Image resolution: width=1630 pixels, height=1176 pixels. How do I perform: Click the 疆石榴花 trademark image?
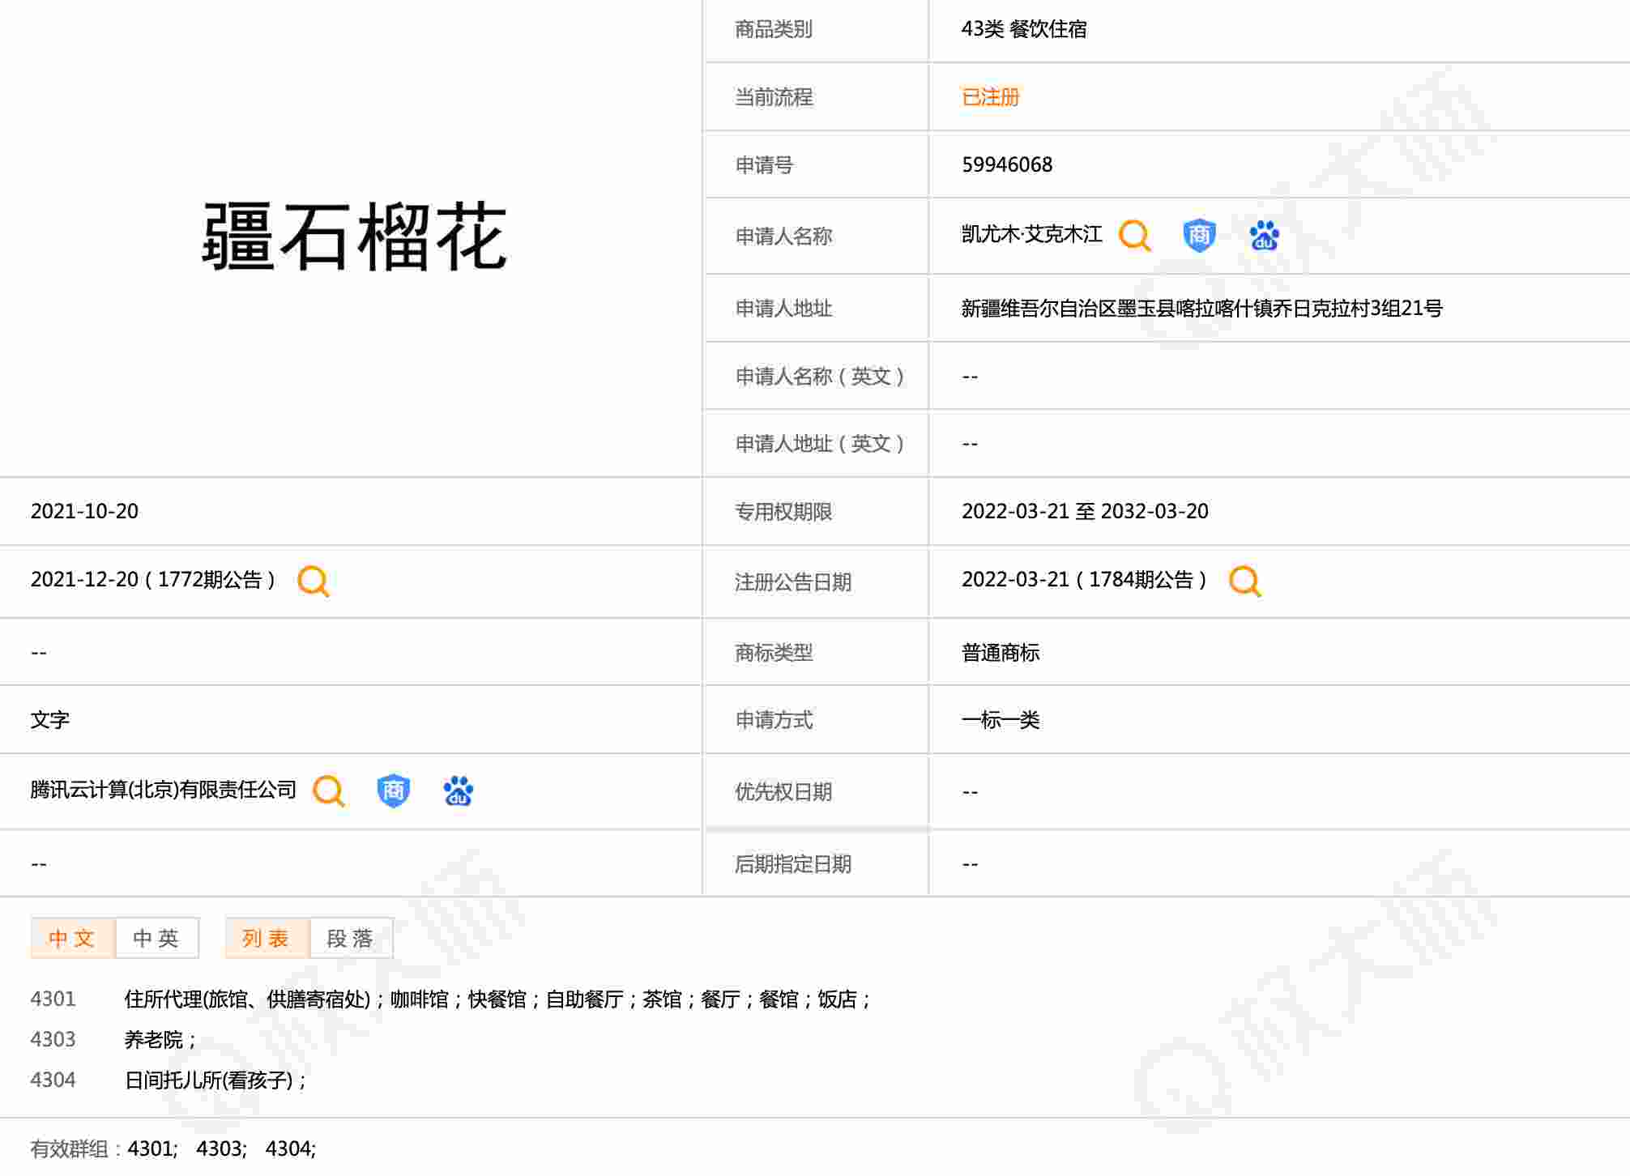coord(354,236)
